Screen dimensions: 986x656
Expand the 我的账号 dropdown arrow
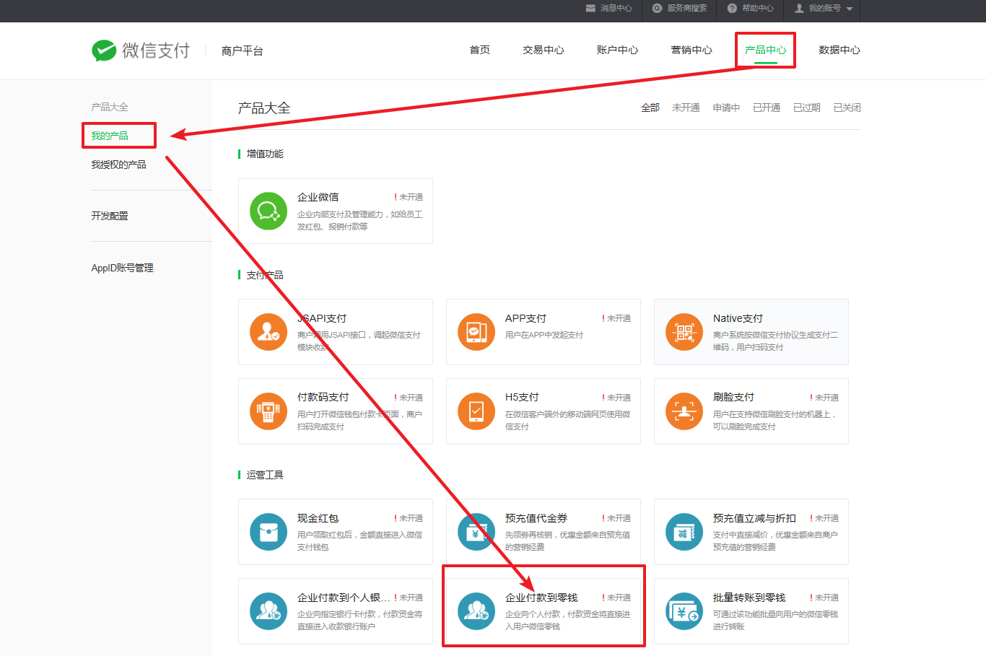(850, 9)
